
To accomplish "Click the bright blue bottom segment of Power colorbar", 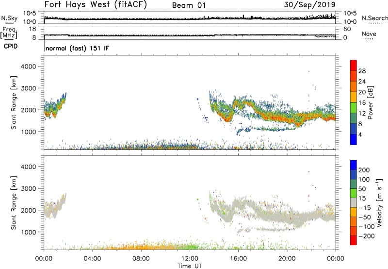I will [x=354, y=139].
